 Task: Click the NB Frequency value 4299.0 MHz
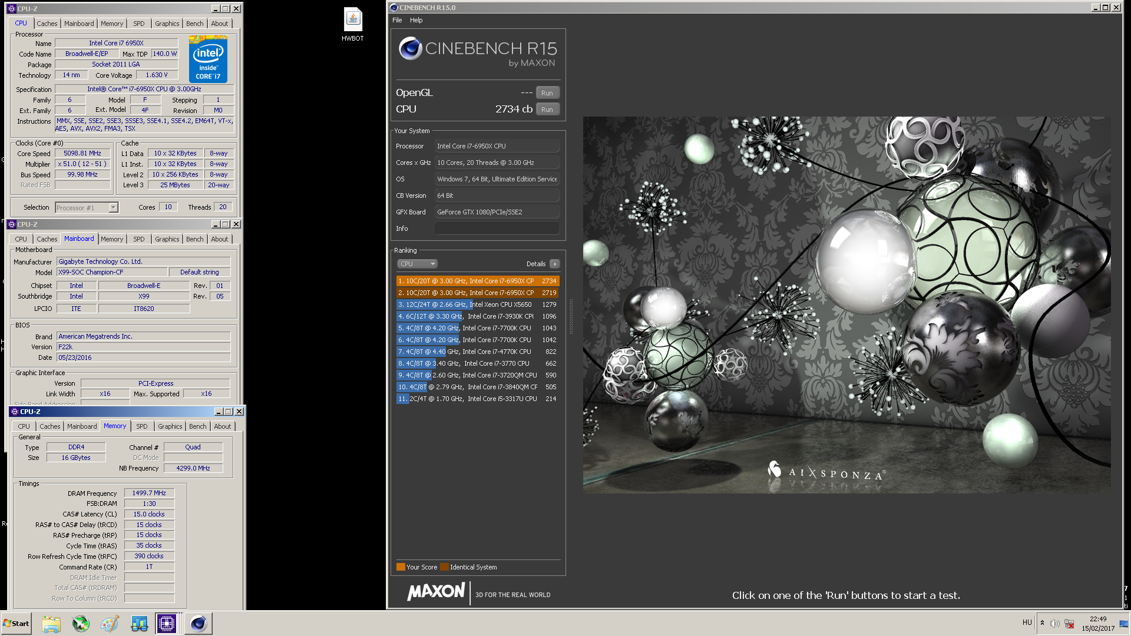[193, 468]
